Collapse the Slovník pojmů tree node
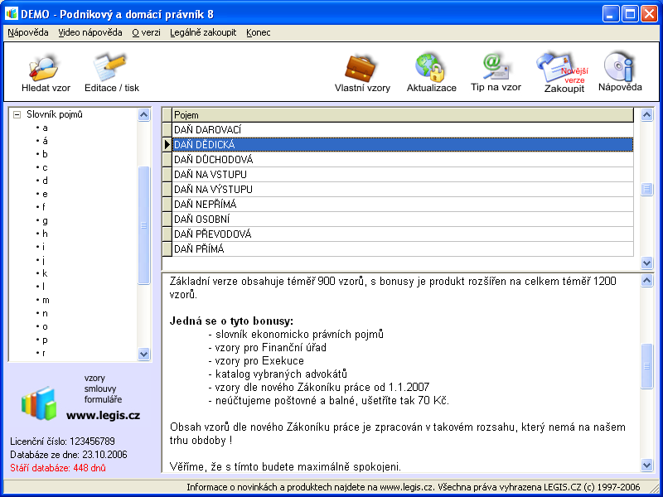The width and height of the screenshot is (663, 497). pos(16,115)
